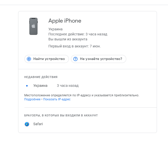Open the "Подробнее" link

32,99
